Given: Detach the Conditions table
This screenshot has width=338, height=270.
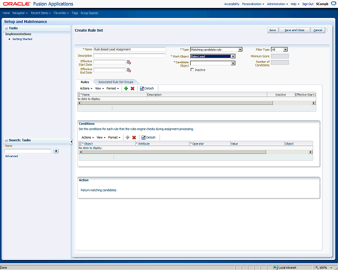Looking at the screenshot, I should tap(148, 137).
